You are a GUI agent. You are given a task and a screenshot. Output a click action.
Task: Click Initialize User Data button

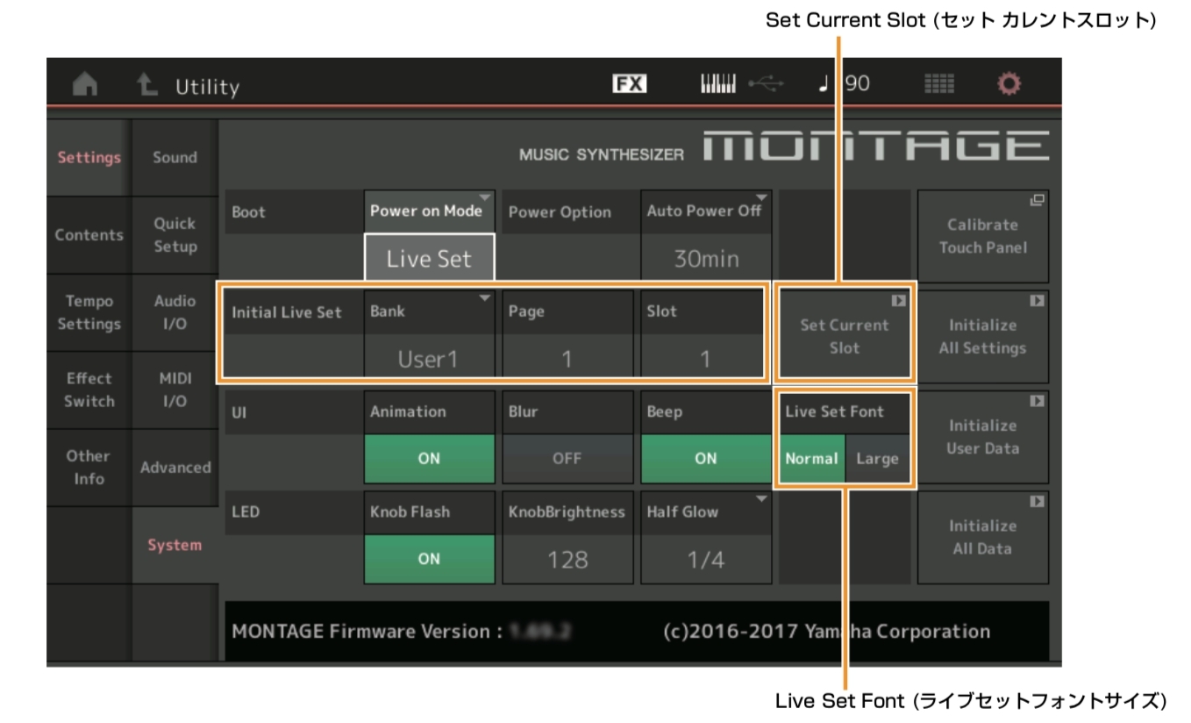click(x=982, y=437)
